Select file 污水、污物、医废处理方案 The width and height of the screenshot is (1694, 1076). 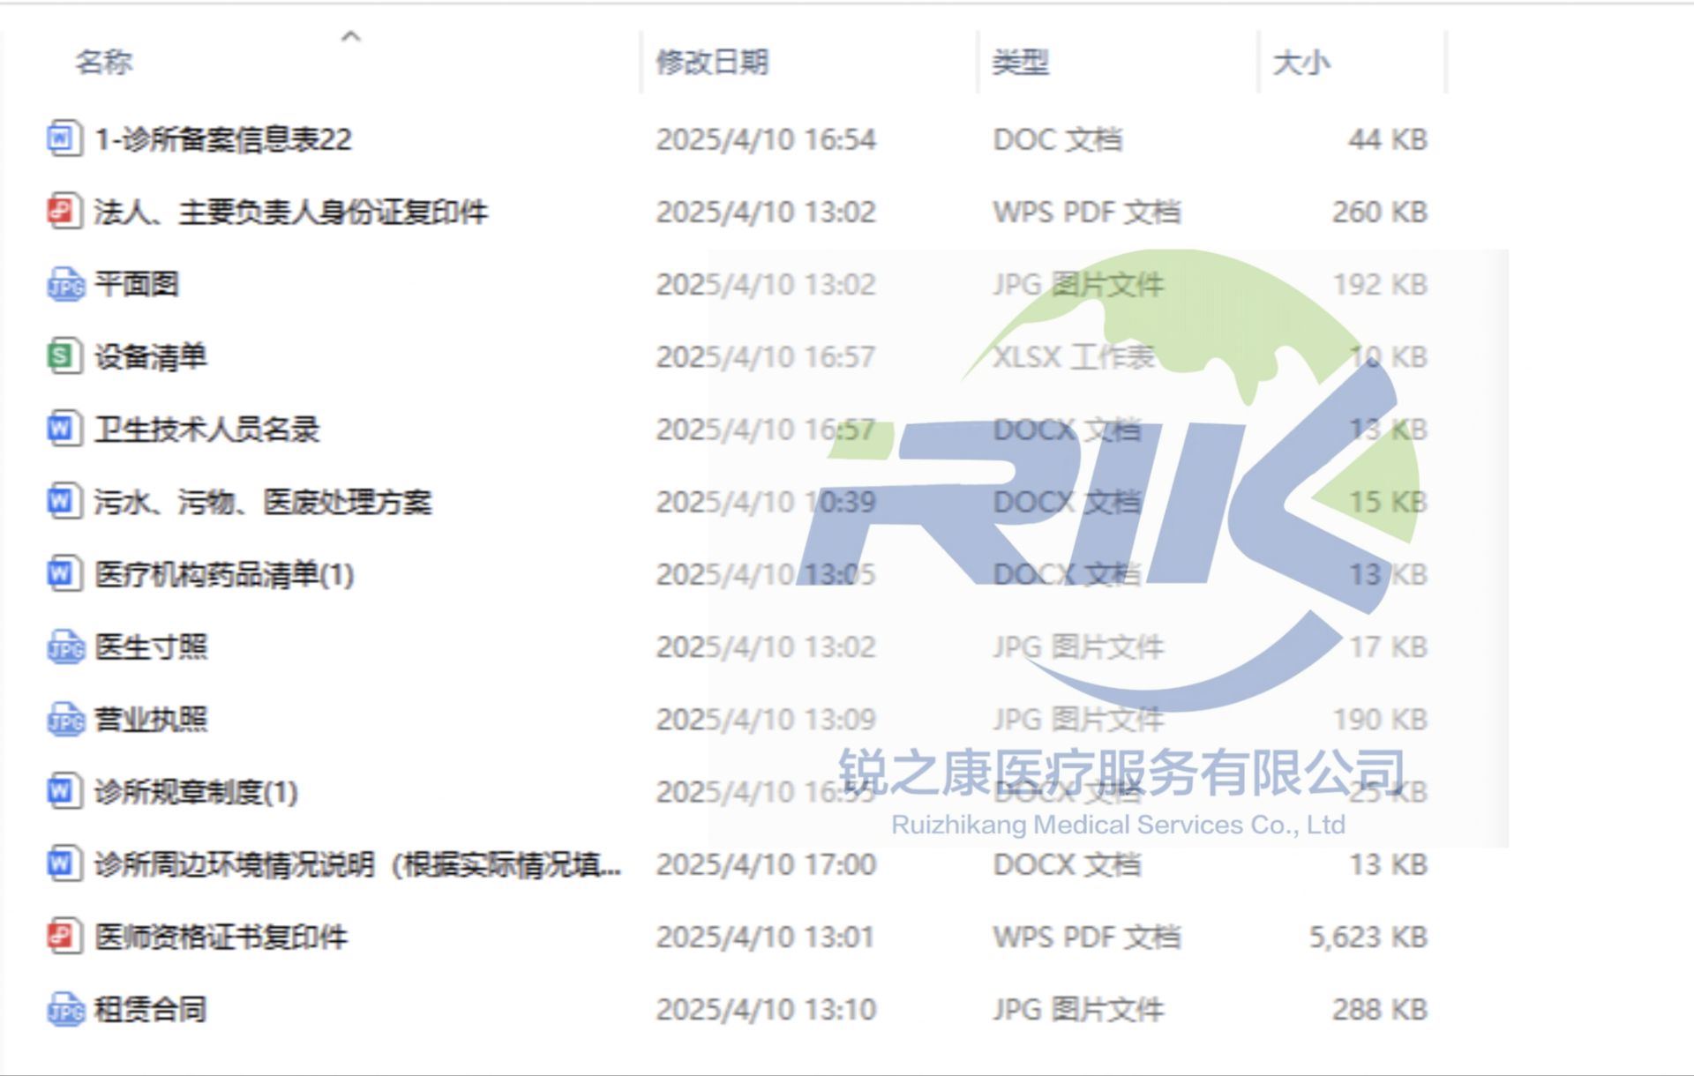pos(263,501)
